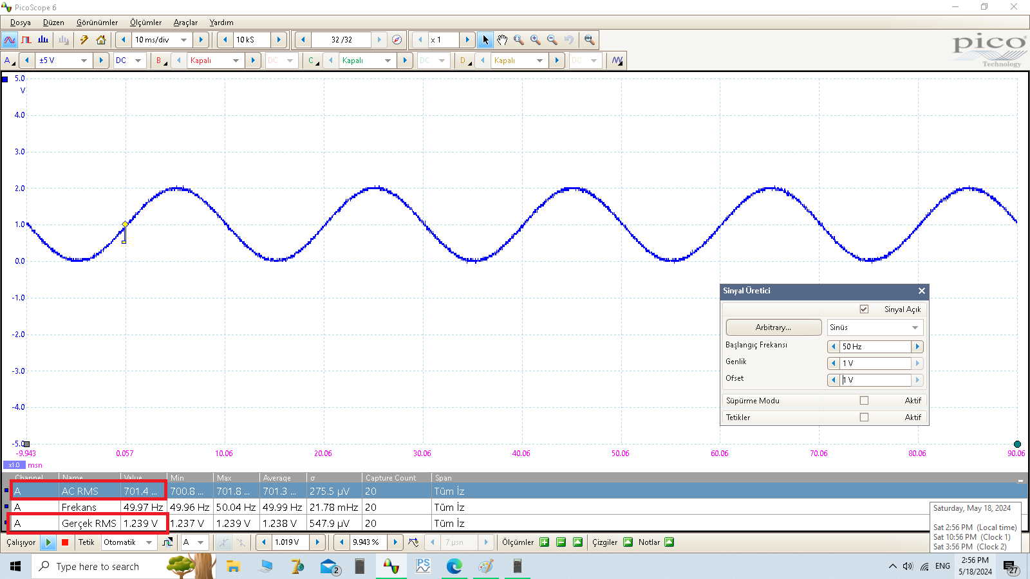
Task: Select the hand pan tool
Action: [502, 40]
